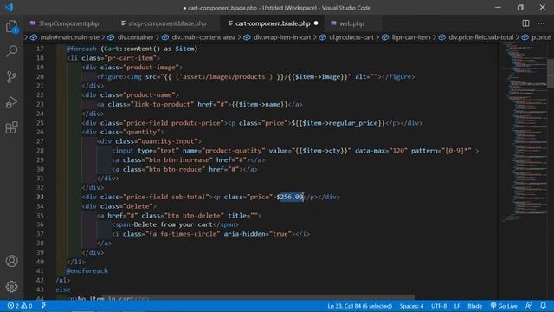Restore down the VS Code window
Image resolution: width=554 pixels, height=312 pixels.
tap(520, 8)
